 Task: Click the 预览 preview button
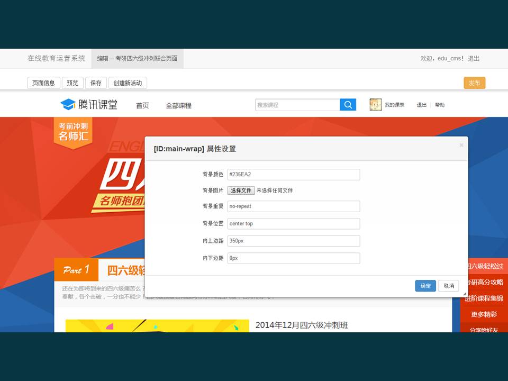point(72,83)
